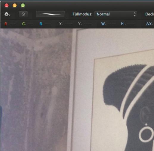Click the up-down arrows of Füllmodus selector
Screen dimensions: 154x151
134,14
